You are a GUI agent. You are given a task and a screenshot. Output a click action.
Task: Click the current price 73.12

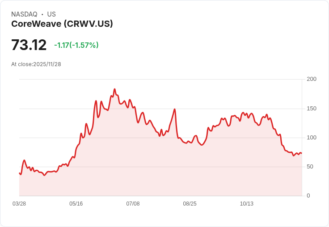[29, 45]
